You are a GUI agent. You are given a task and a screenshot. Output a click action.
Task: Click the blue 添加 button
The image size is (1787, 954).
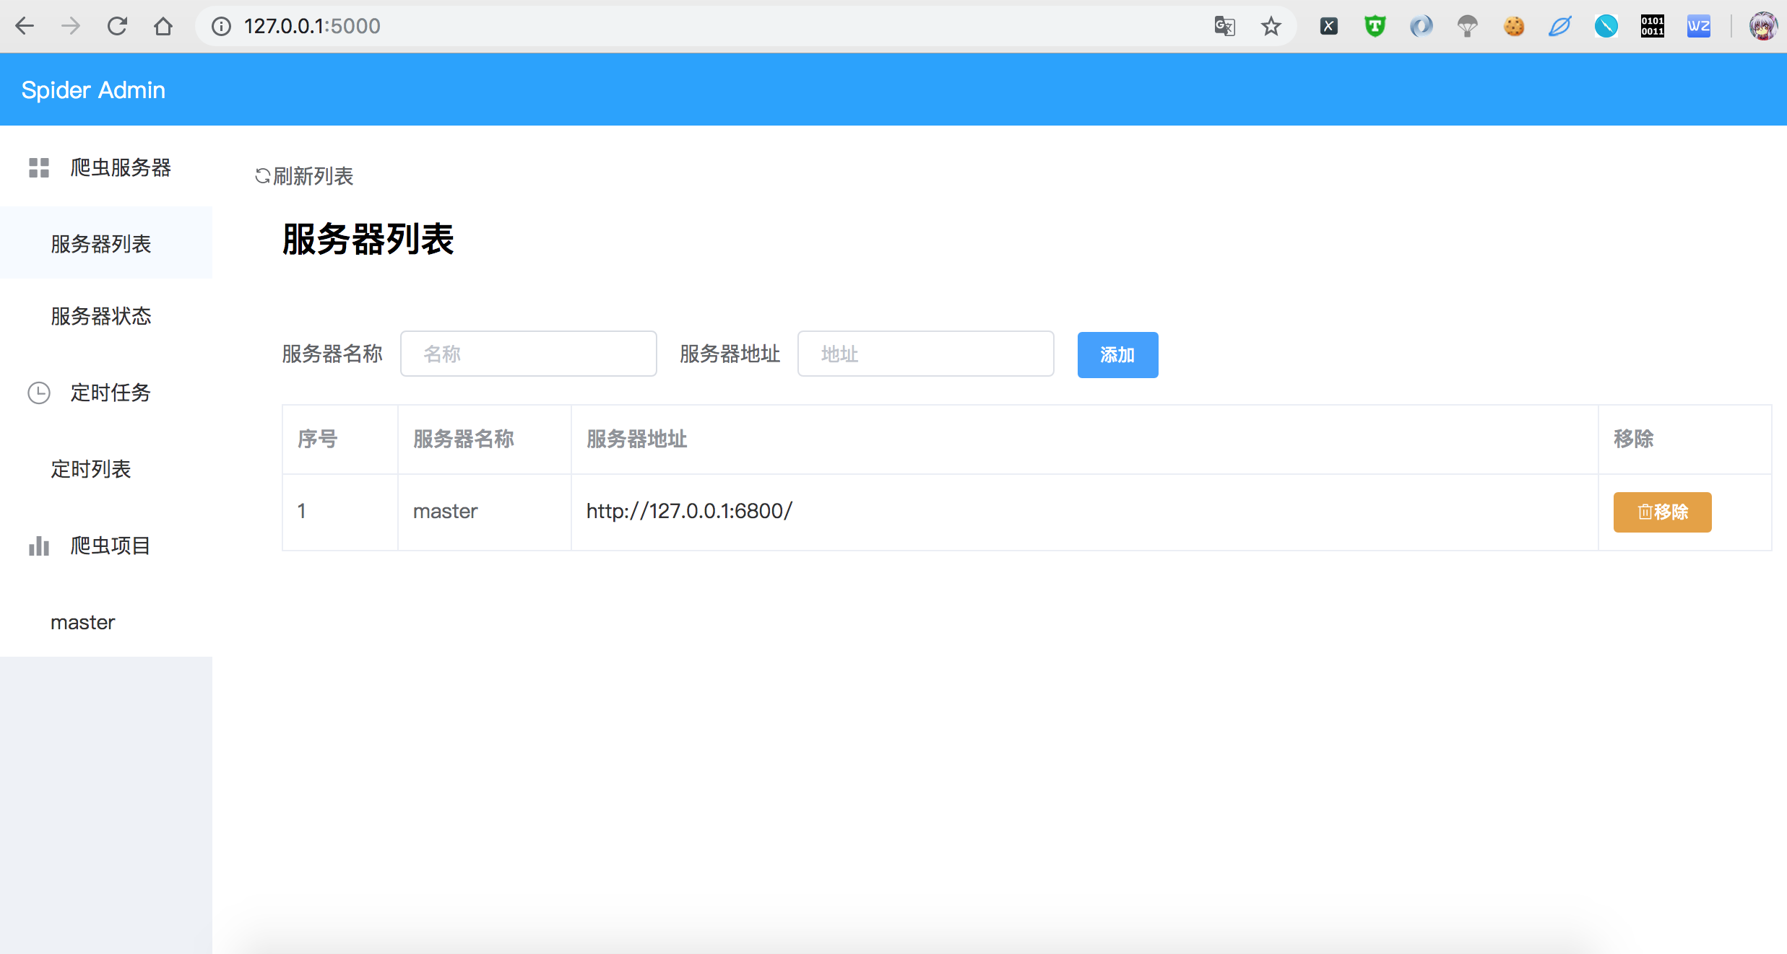point(1117,354)
